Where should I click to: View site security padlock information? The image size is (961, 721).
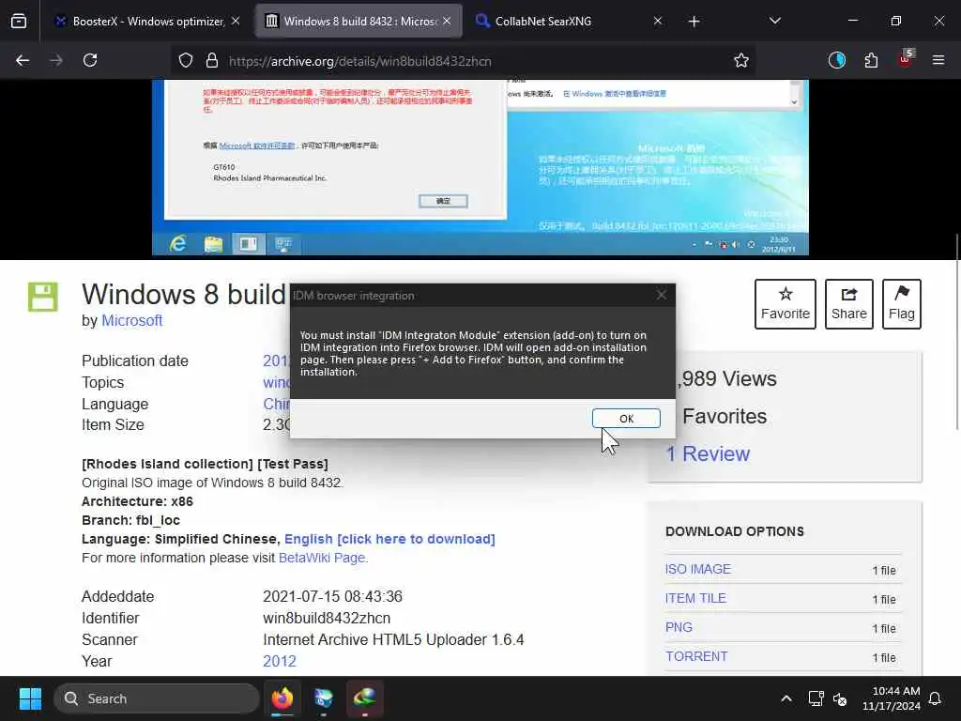[212, 60]
